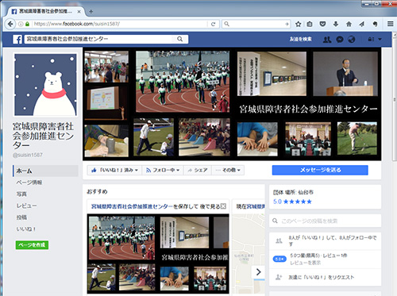This screenshot has height=296, width=397.
Task: Open Facebook friend requests icon
Action: (327, 40)
